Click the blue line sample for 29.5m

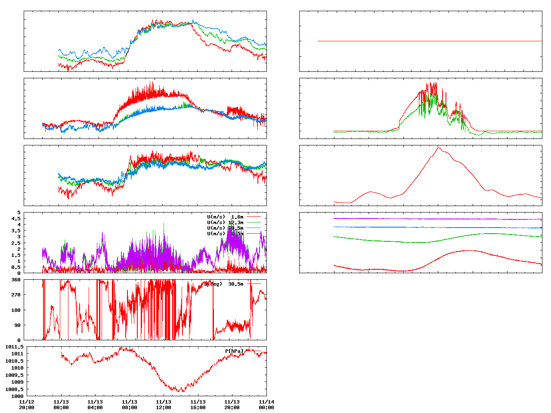[254, 228]
